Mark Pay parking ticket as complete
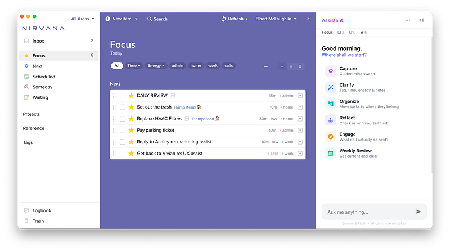450x252 pixels. (x=123, y=130)
